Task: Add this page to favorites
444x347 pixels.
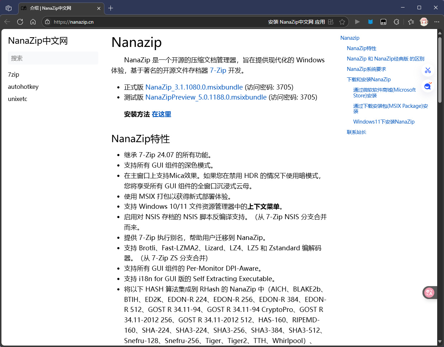Action: click(x=342, y=22)
